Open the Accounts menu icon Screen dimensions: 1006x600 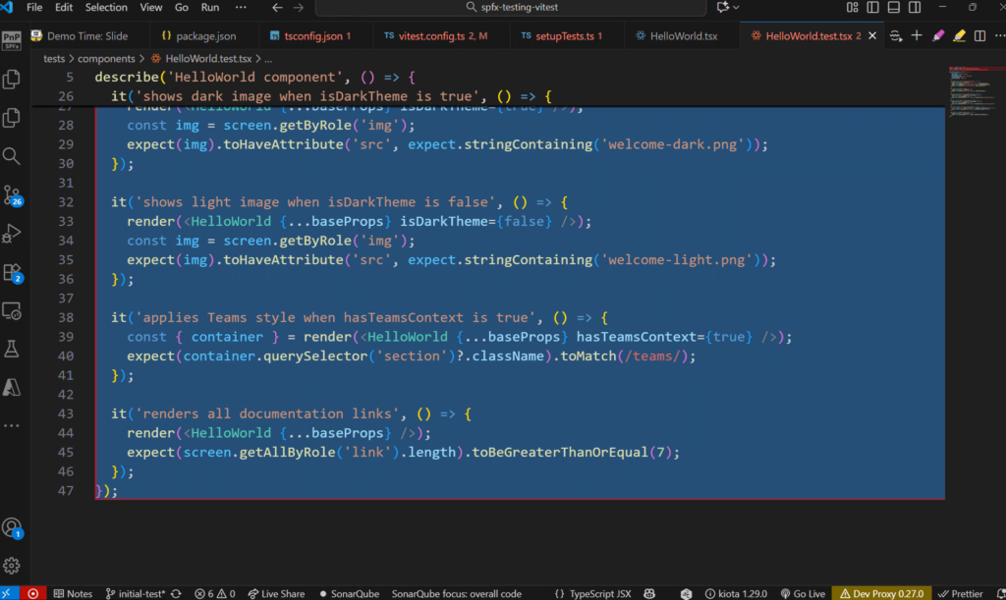click(12, 527)
